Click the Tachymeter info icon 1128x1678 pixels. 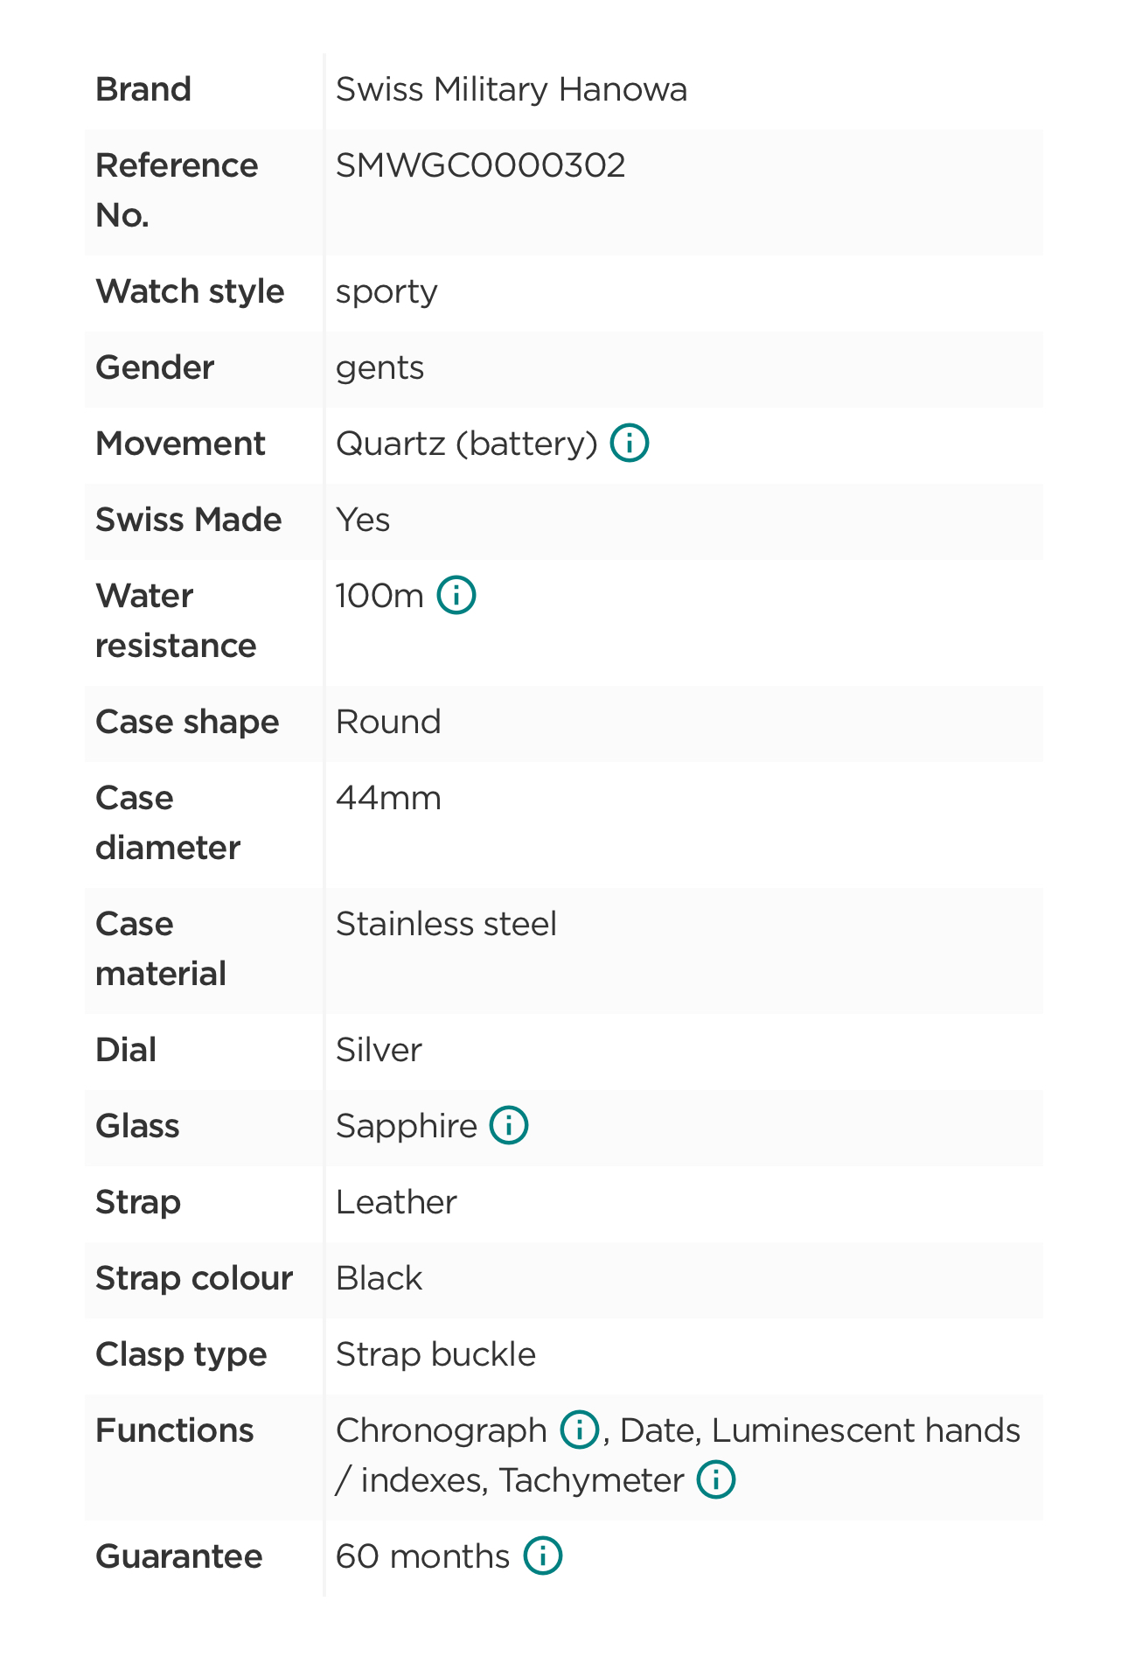click(715, 1479)
